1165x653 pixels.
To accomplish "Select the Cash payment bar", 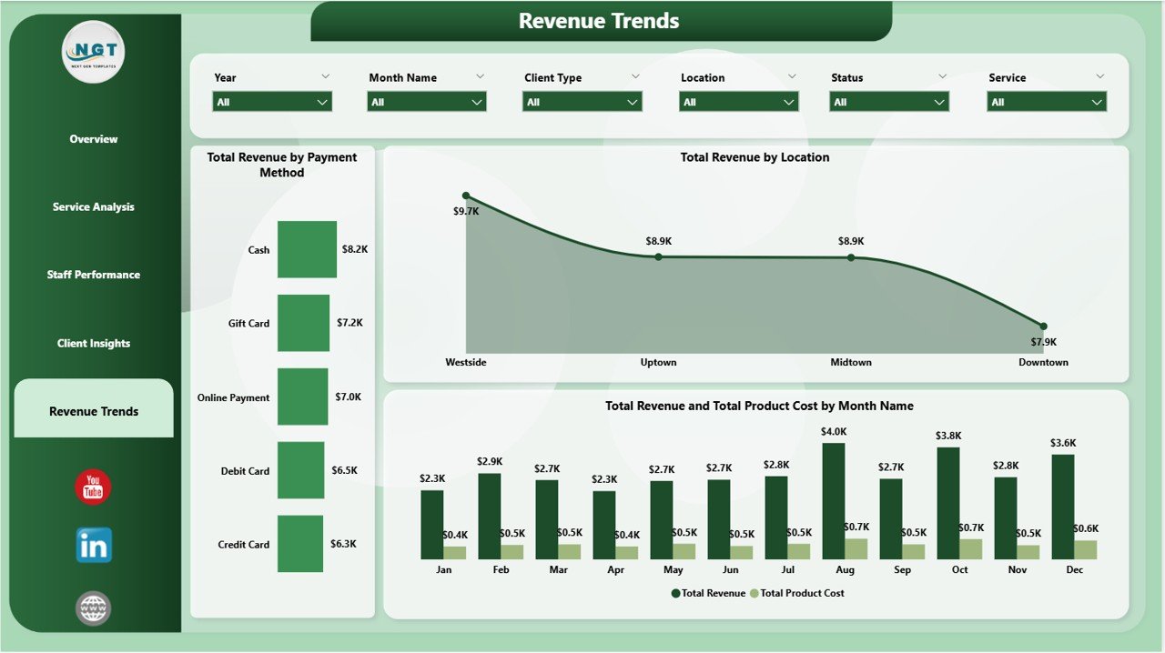I will (x=307, y=249).
